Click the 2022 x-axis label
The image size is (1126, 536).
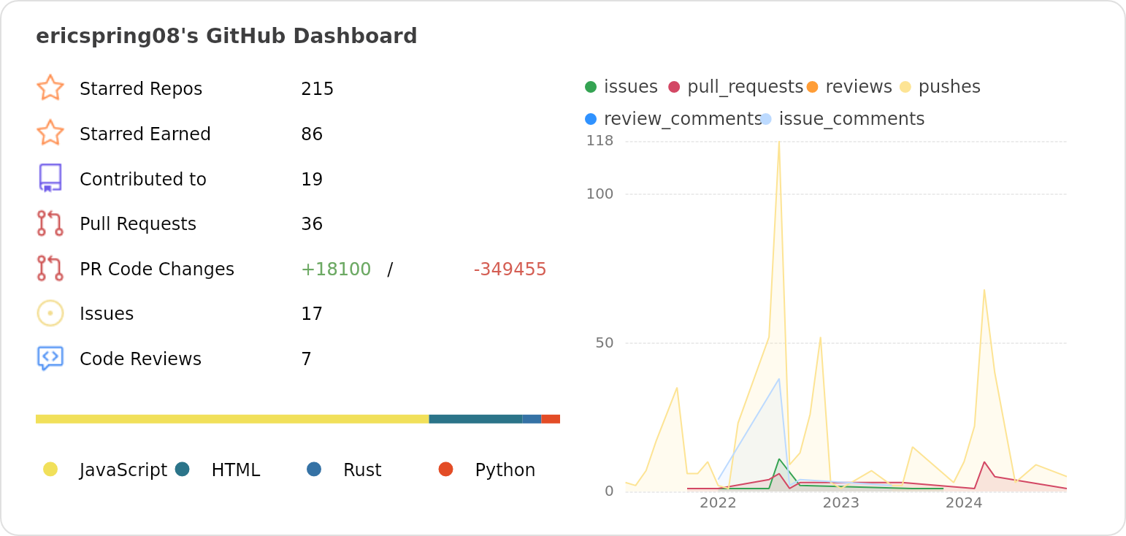click(x=718, y=502)
